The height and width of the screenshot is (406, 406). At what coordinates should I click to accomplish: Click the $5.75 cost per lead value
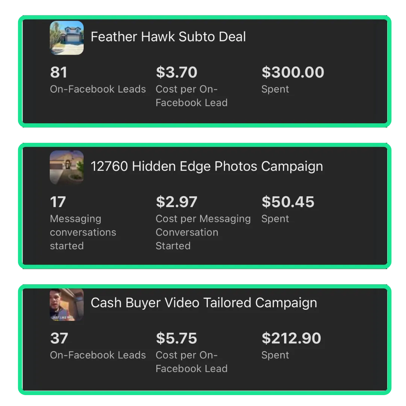(x=177, y=338)
